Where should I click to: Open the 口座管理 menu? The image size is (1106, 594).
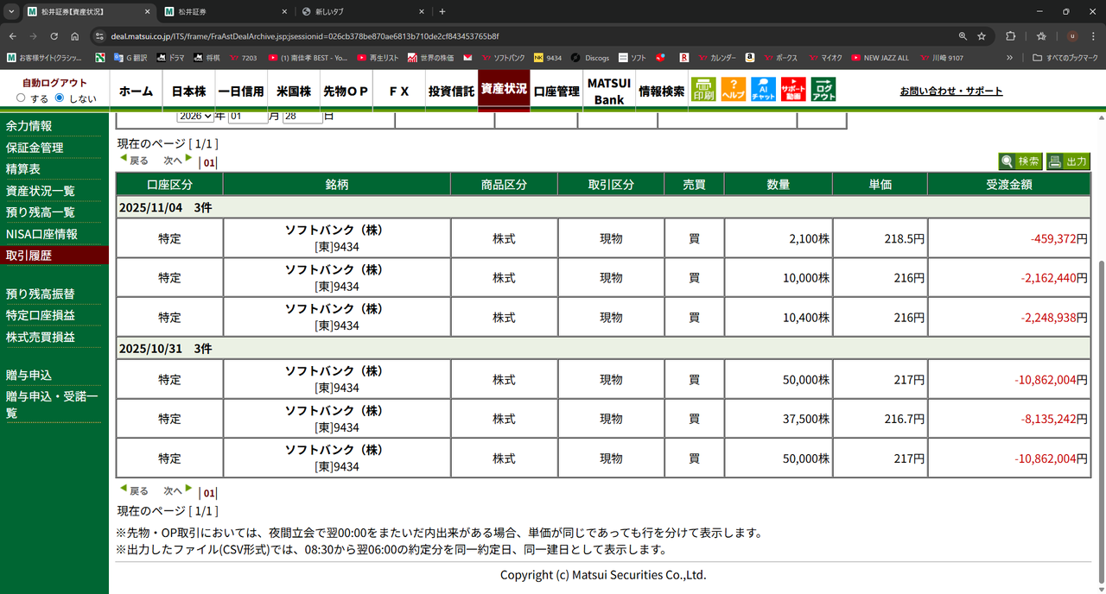pyautogui.click(x=556, y=91)
